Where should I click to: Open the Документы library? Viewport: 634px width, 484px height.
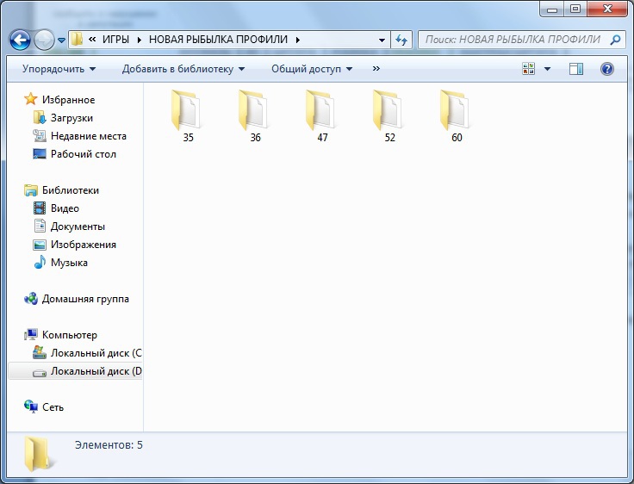78,226
